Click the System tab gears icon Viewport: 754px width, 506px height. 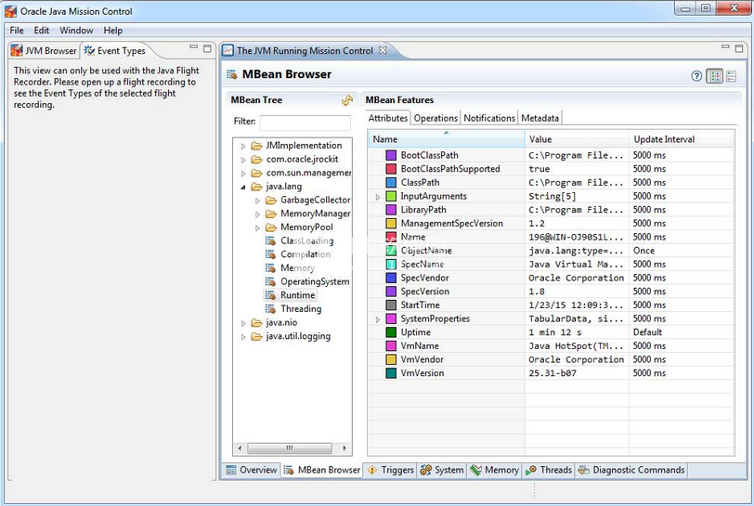tap(425, 471)
